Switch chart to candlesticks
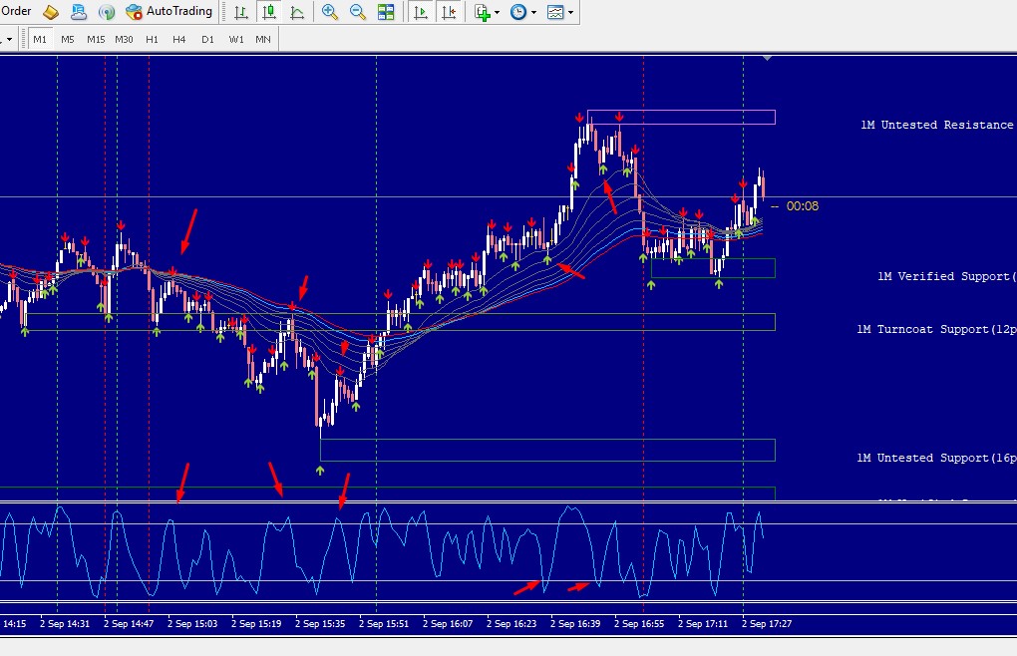The height and width of the screenshot is (656, 1017). tap(268, 12)
